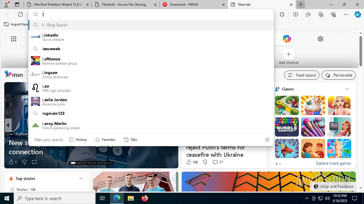Viewport: 364px width, 204px height.
Task: Filter search by Favorites
Action: pos(105,140)
